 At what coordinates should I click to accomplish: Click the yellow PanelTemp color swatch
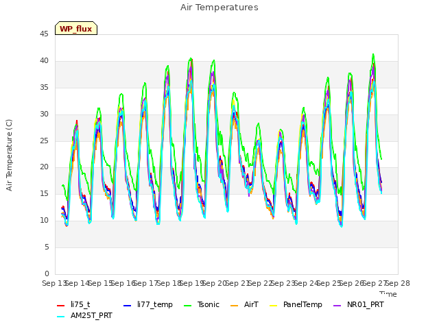click(273, 306)
